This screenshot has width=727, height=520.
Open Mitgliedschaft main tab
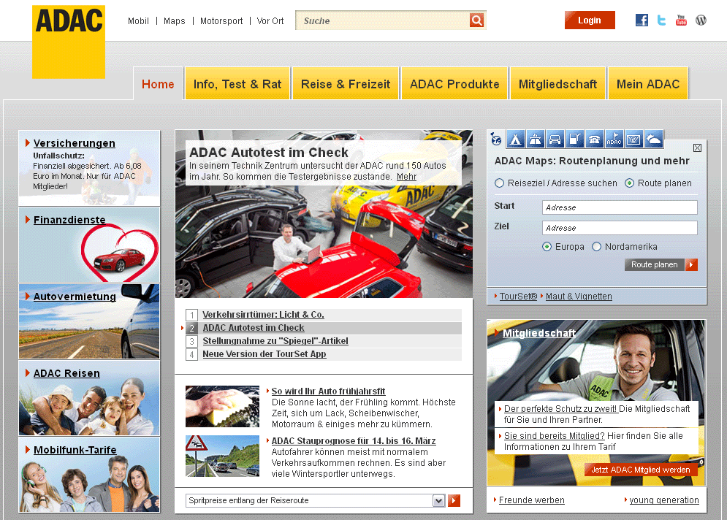[x=557, y=84]
